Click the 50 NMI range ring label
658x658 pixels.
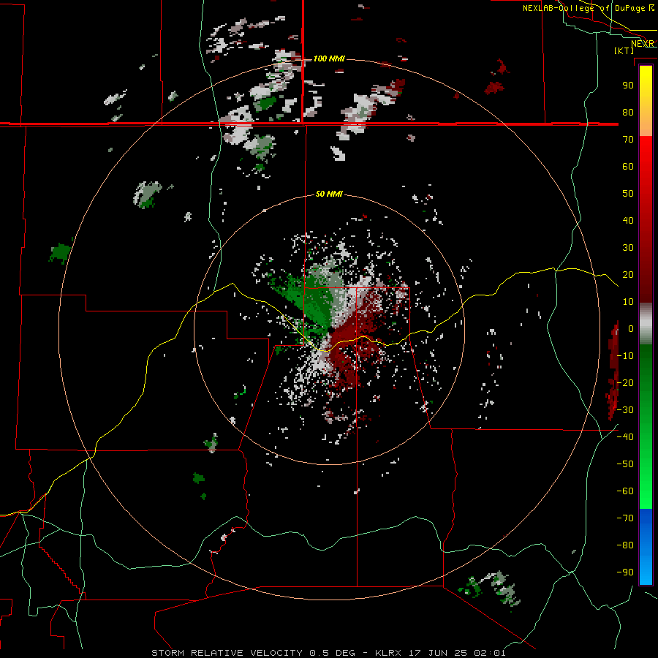329,194
